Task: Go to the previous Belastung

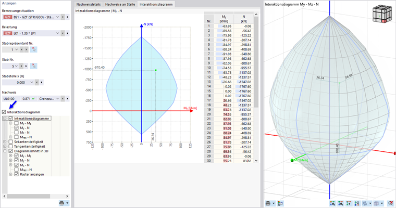Action: tap(63, 33)
